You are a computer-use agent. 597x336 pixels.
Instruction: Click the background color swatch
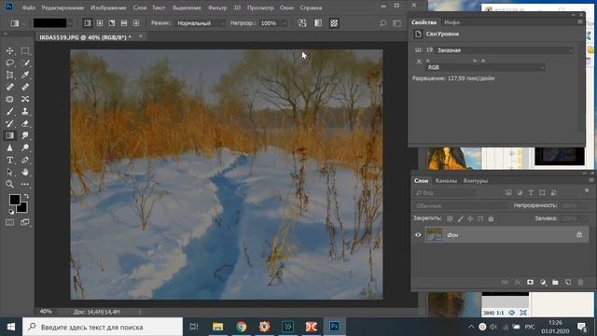tap(22, 208)
